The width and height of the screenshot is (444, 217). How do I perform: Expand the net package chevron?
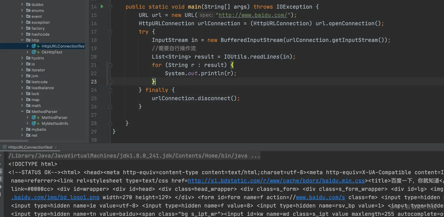coord(22,135)
